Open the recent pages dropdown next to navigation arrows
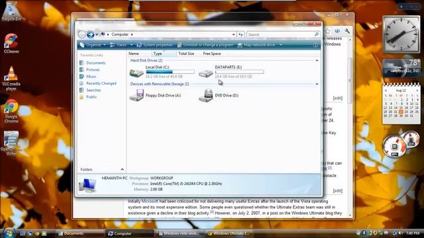Viewport: 424px width, 238px height. pyautogui.click(x=97, y=34)
